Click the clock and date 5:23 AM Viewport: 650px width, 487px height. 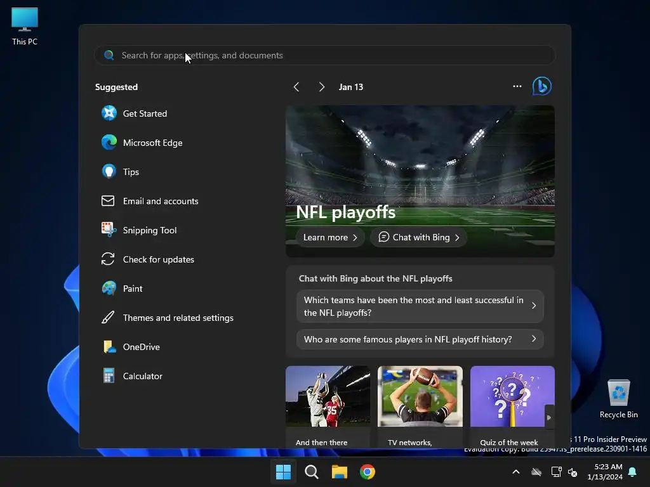[605, 472]
